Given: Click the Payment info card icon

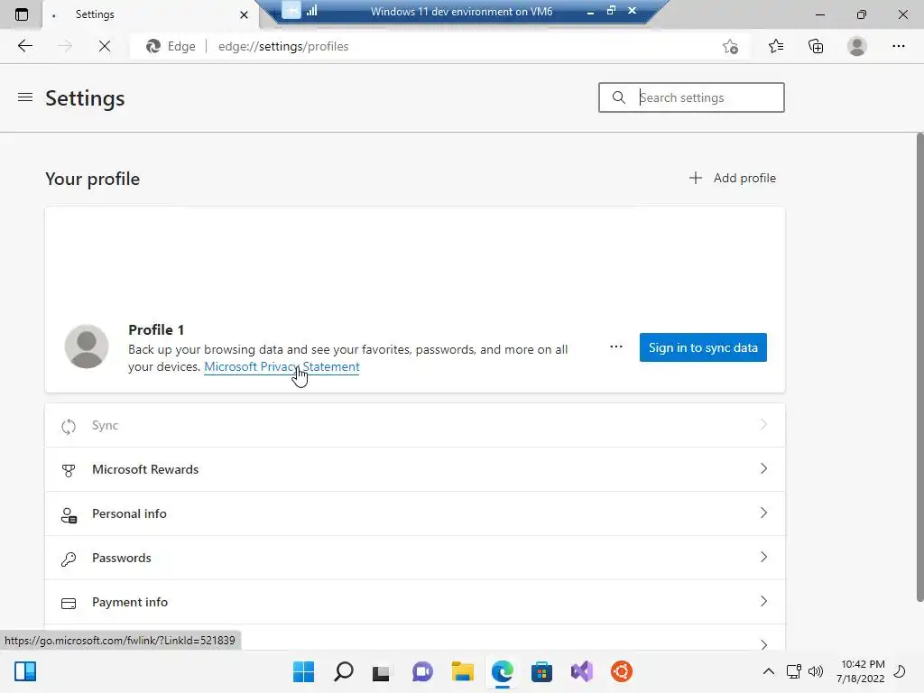Looking at the screenshot, I should coord(69,603).
